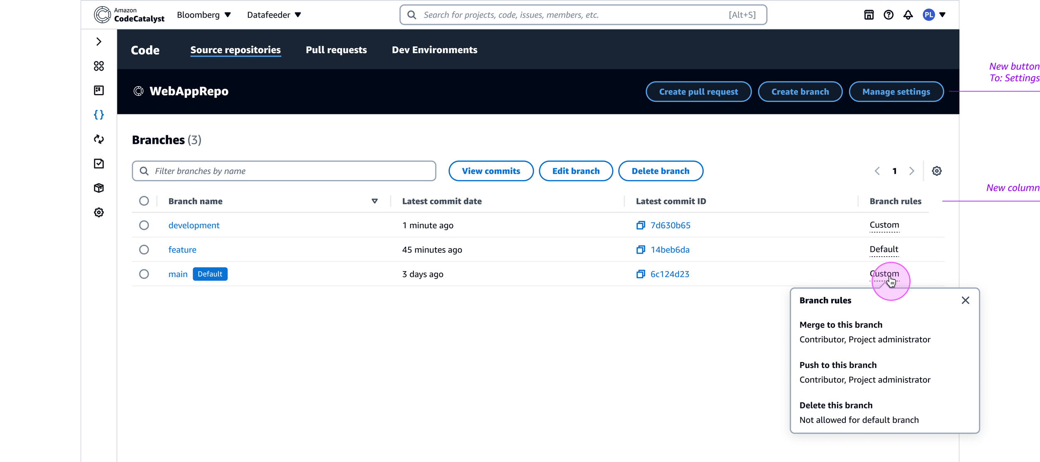Select the main branch radio button
The image size is (1040, 462).
coord(144,274)
